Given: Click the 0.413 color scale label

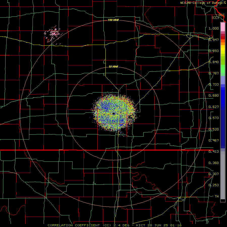Looking at the screenshot, I should coord(214,152).
